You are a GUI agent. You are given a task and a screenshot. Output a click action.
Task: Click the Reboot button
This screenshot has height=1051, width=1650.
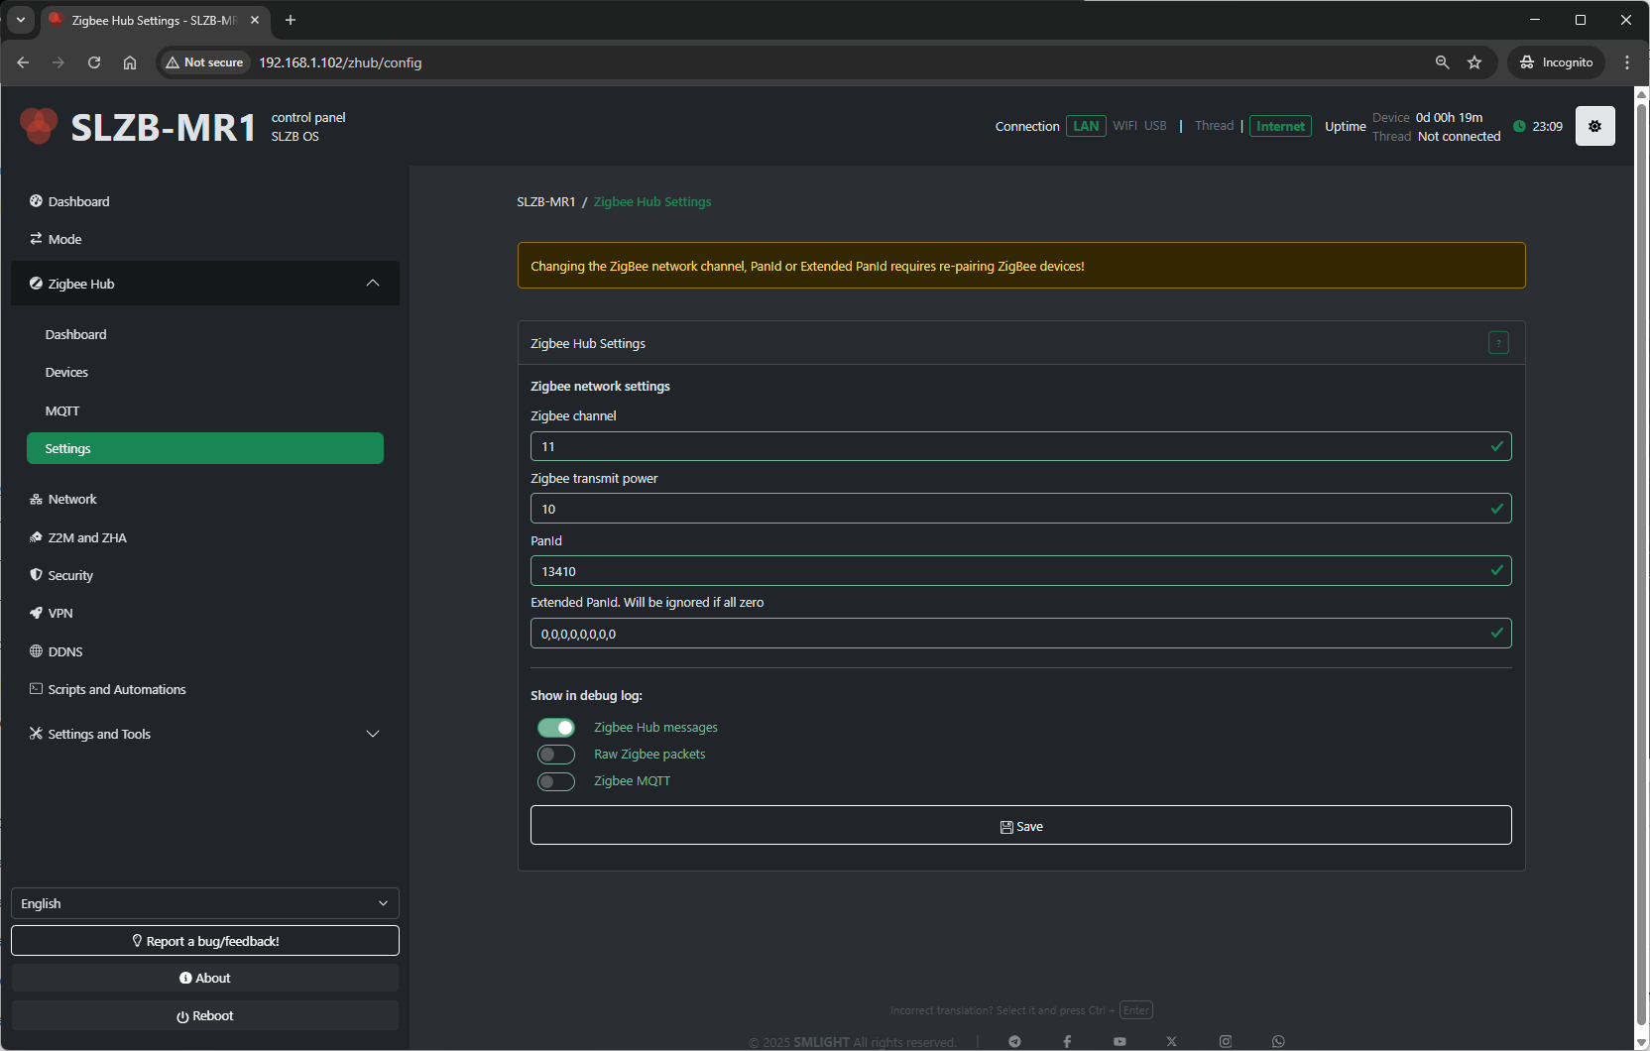click(x=205, y=1015)
